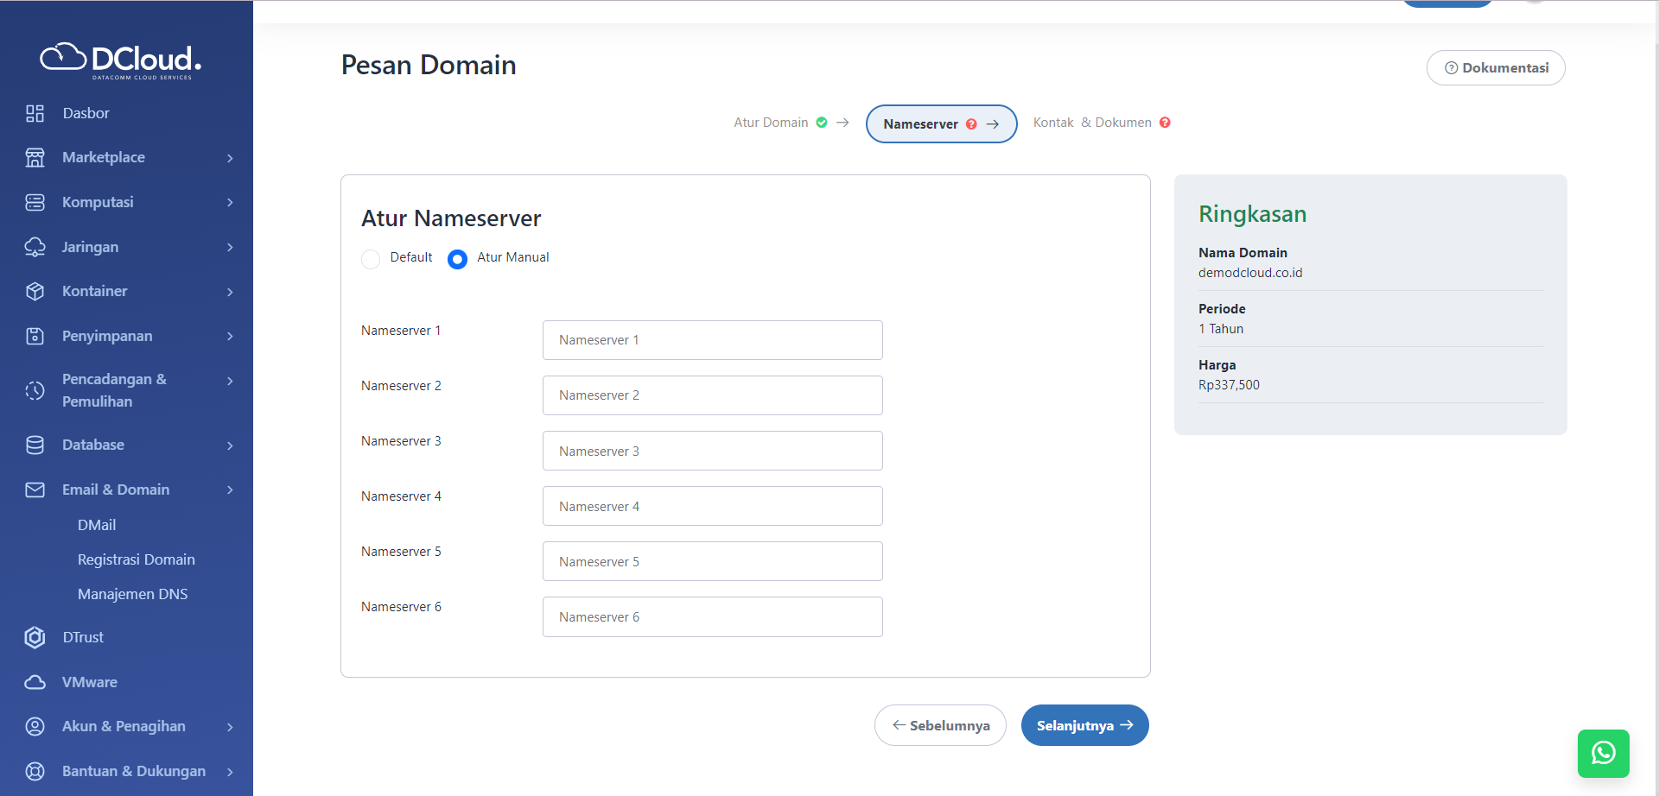The width and height of the screenshot is (1659, 796).
Task: Click inside the Nameserver 3 input field
Action: (712, 450)
